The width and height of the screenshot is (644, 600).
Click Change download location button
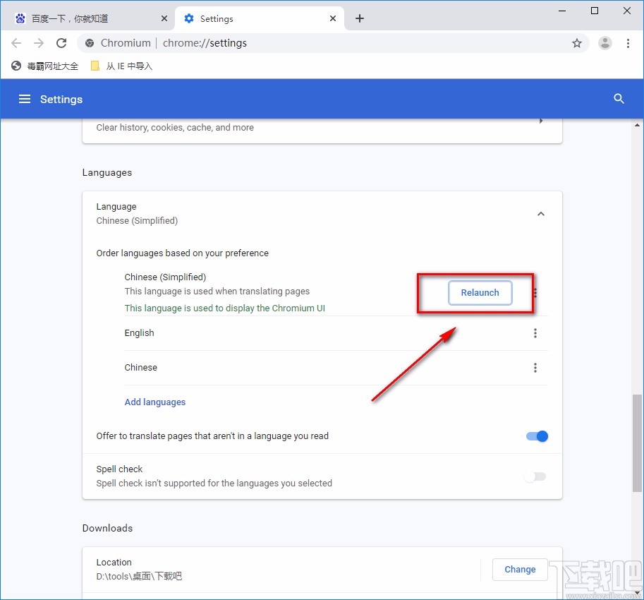click(520, 570)
